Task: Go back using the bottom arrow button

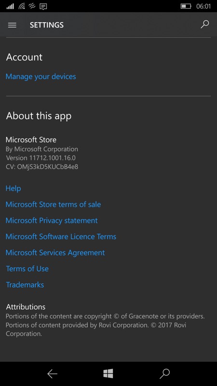Action: coord(52,373)
